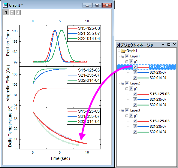Screen dimensions: 178x168
Task: Uncheck S21-235-07 plot in Layer1
Action: (135, 72)
